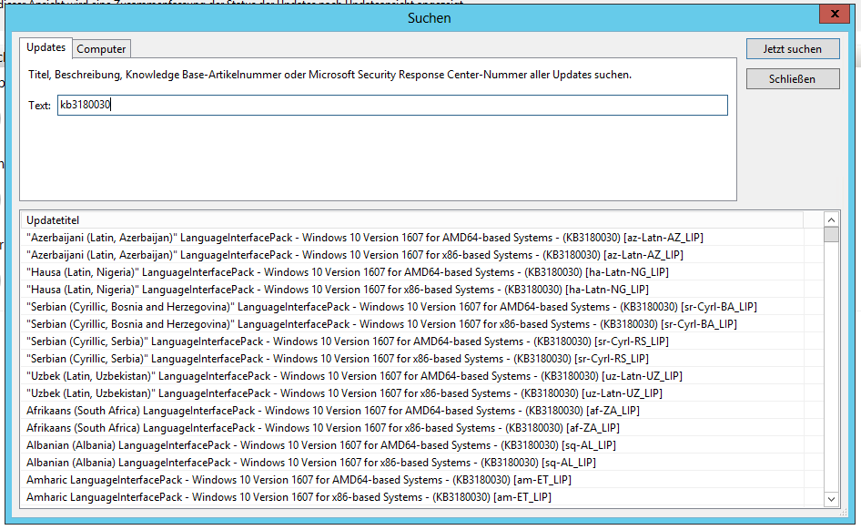Select Amharic AMD64 LanguageInterfacePack row
The image size is (861, 530).
(x=299, y=480)
